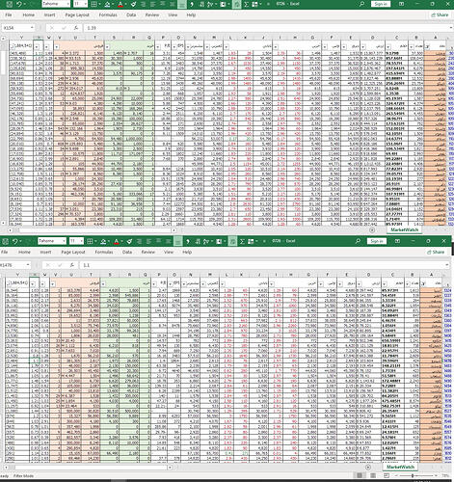Click Search magnifier in top window title bar
The image size is (454, 482).
361,4
